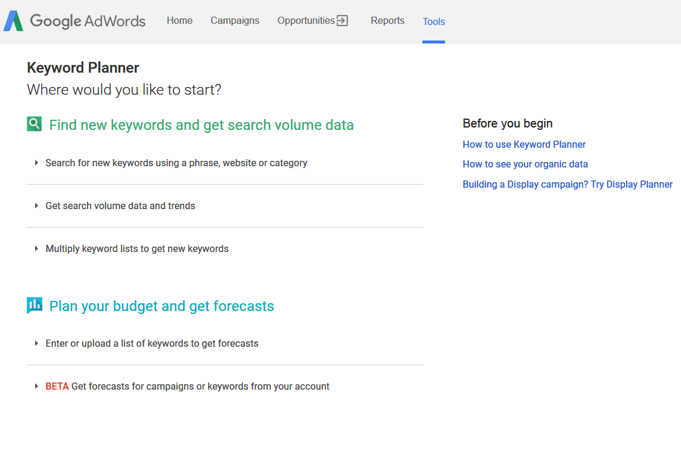
Task: Follow the 'Try Display Planner' link
Action: (632, 184)
